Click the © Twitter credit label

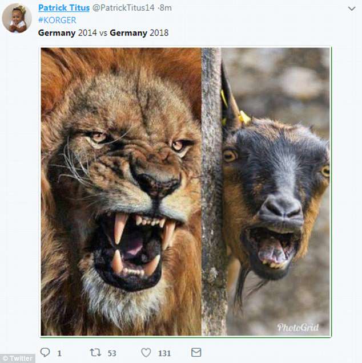pyautogui.click(x=18, y=358)
